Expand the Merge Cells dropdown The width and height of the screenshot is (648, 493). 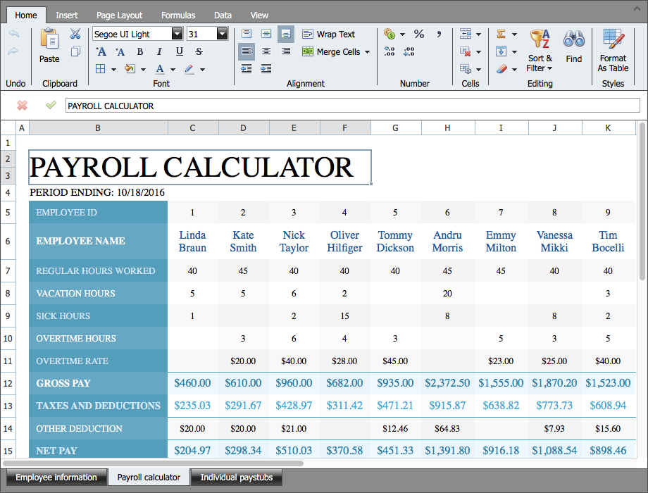(367, 51)
